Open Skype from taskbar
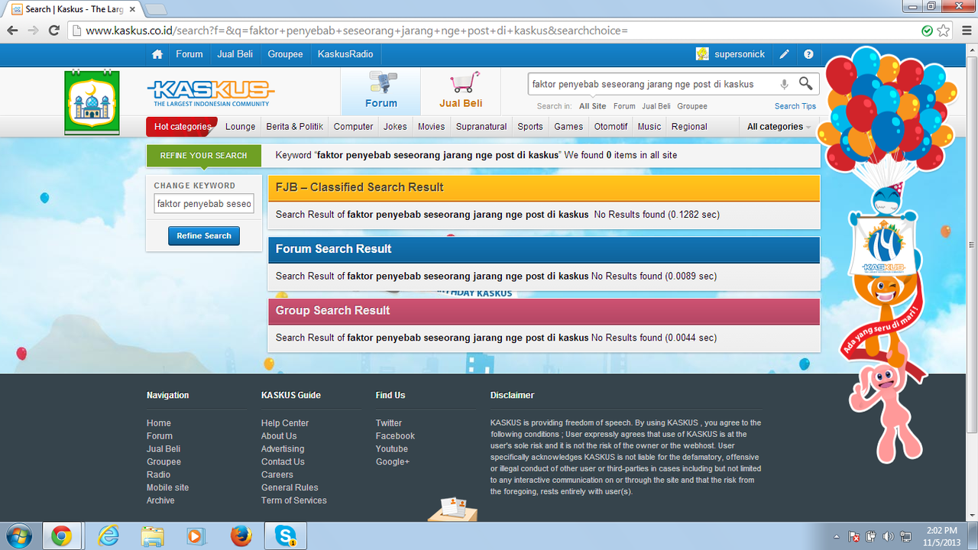Image resolution: width=978 pixels, height=550 pixels. point(286,536)
